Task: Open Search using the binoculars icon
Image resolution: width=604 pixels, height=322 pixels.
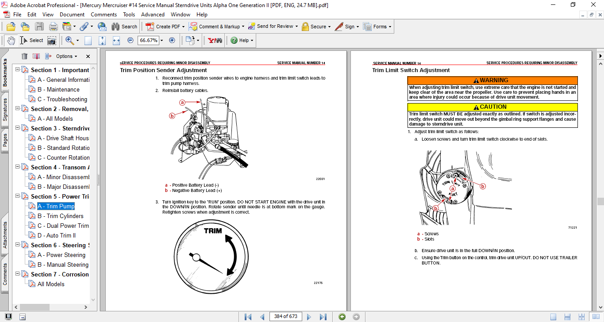Action: coord(116,26)
